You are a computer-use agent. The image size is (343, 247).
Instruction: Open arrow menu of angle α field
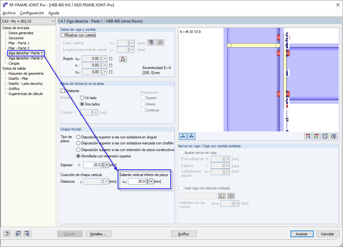click(105, 65)
